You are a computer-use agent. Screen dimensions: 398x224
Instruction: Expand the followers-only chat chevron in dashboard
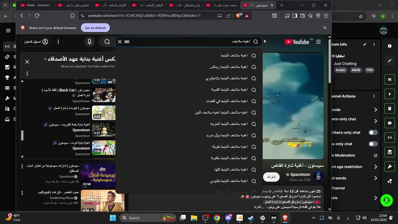[376, 121]
